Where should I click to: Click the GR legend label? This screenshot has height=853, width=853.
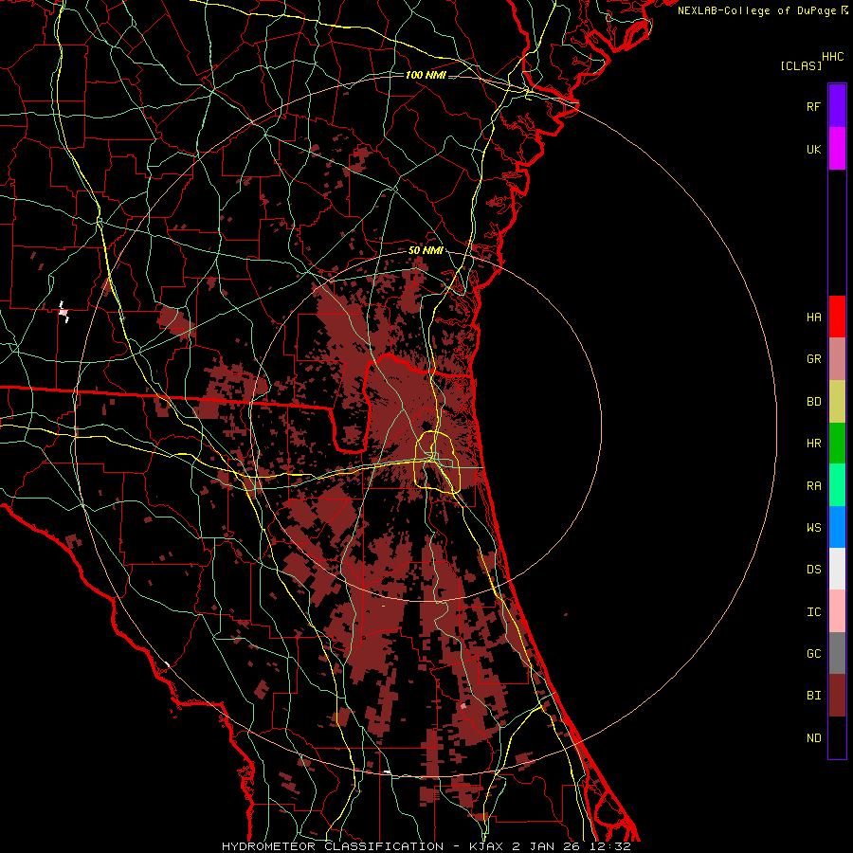tap(813, 359)
